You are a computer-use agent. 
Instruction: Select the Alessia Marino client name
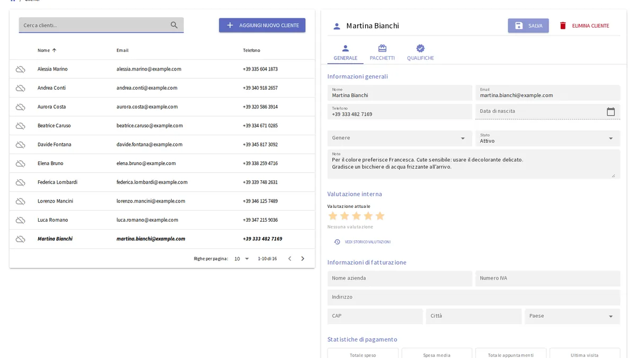tap(52, 69)
